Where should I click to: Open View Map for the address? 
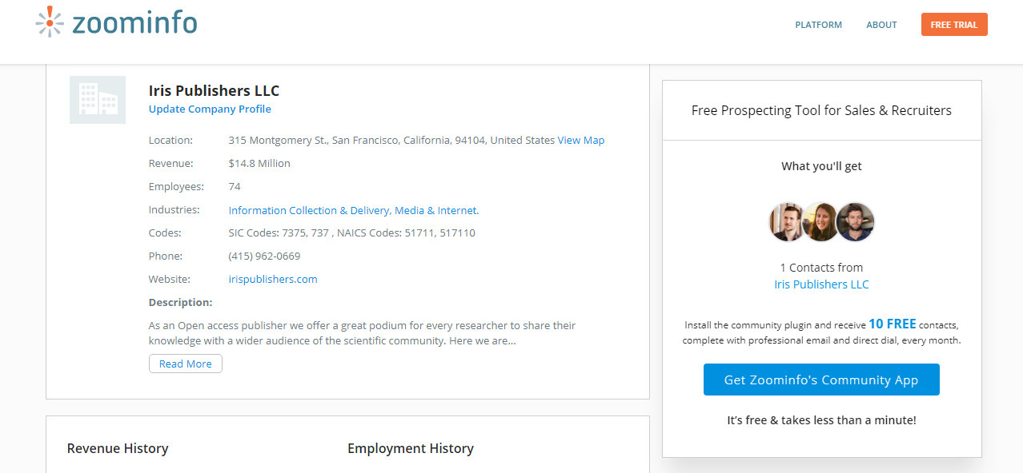tap(581, 141)
